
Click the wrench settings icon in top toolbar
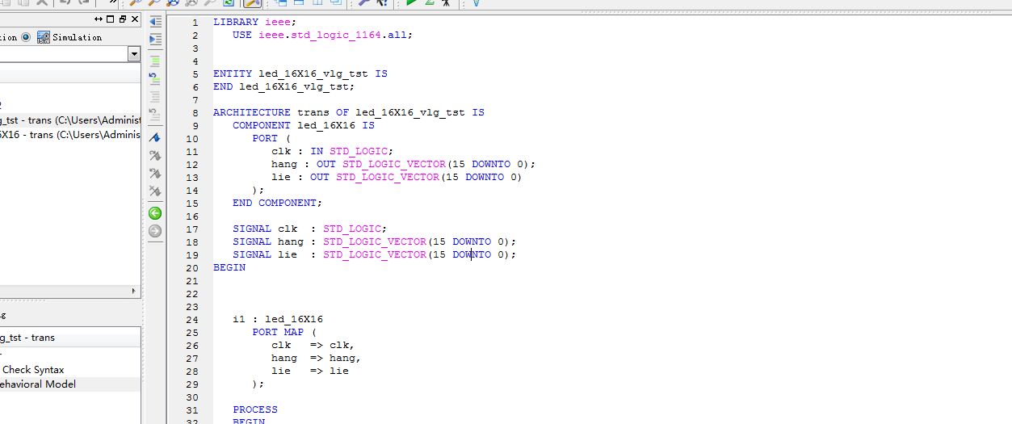click(363, 3)
